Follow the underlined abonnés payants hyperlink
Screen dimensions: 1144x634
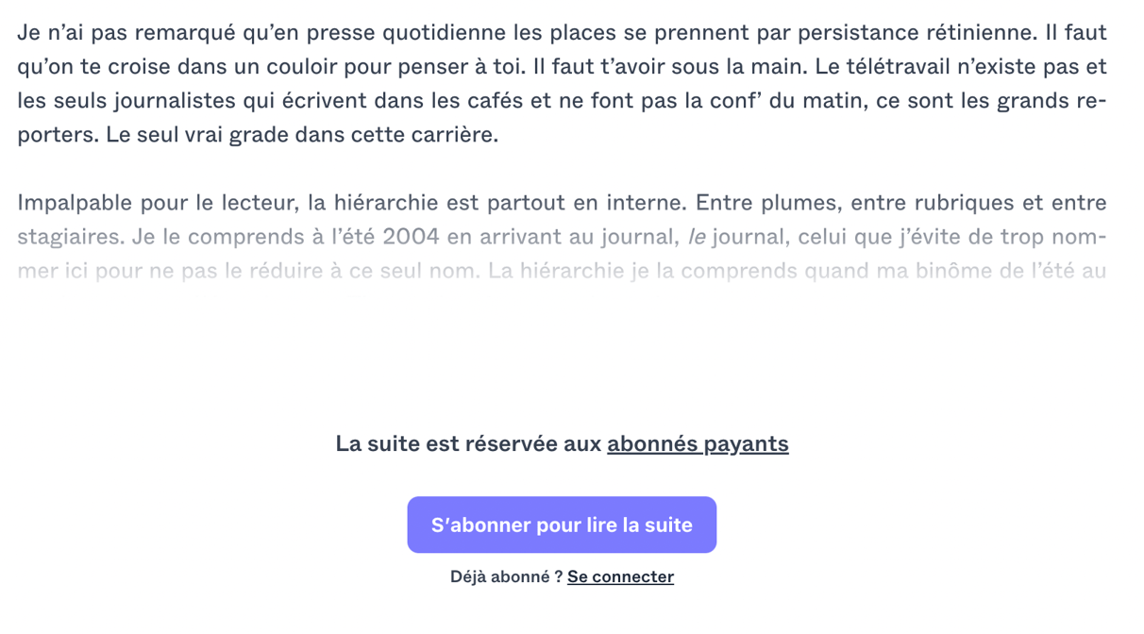point(698,443)
